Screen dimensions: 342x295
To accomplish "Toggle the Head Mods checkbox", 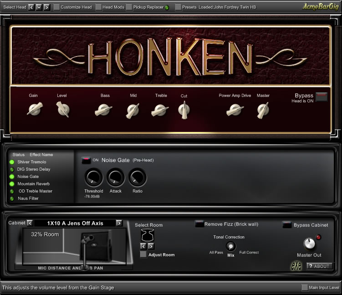I will [98, 7].
